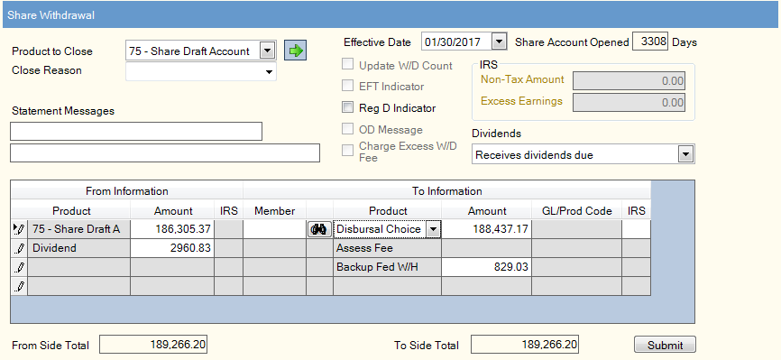Select the Share Draft row pencil icon

(x=19, y=229)
